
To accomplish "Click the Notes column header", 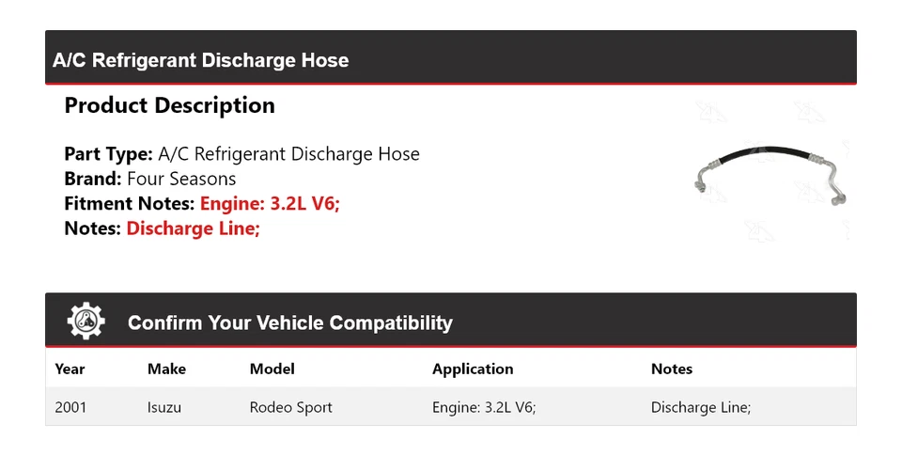I will click(x=671, y=369).
